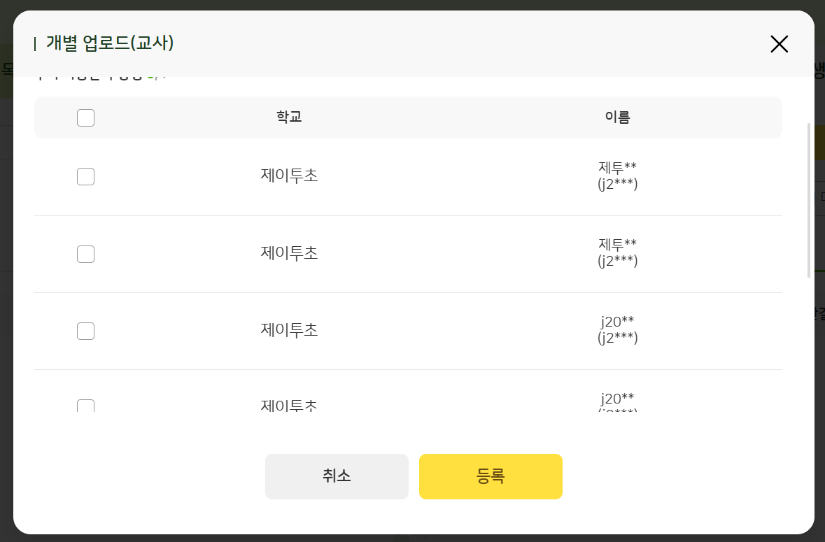
Task: Tick the partially visible fourth row checkbox
Action: point(85,406)
